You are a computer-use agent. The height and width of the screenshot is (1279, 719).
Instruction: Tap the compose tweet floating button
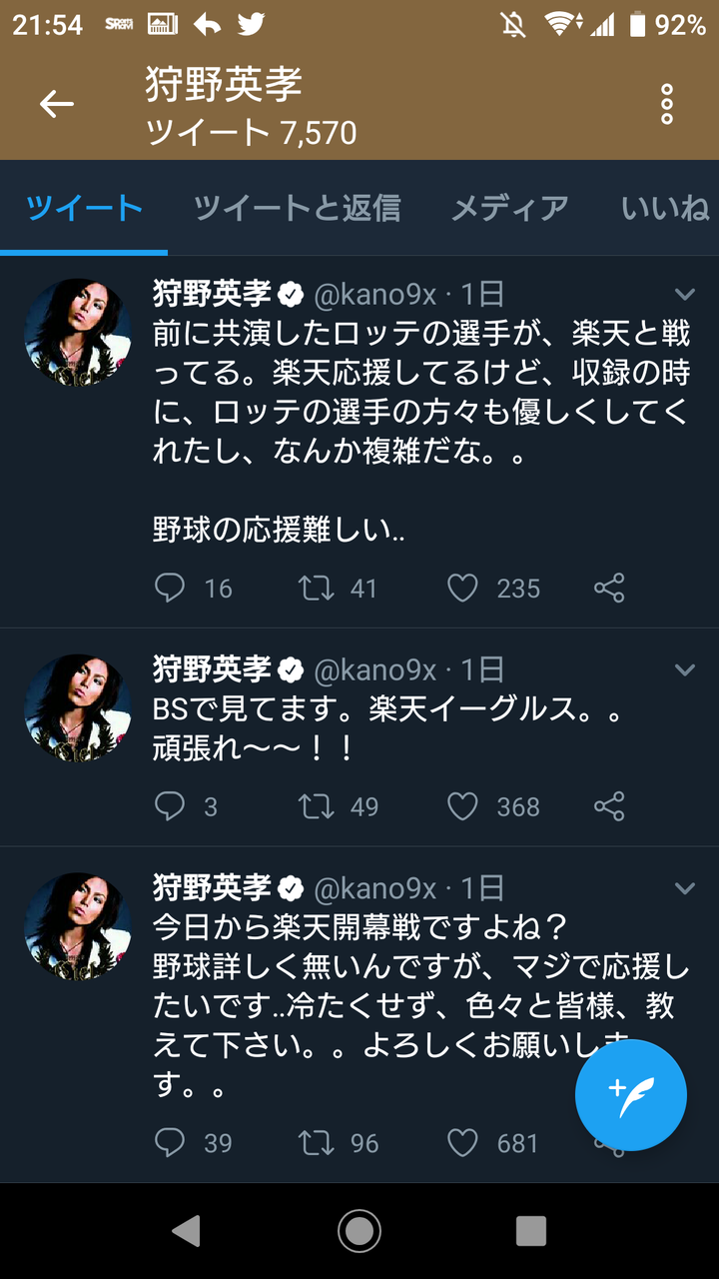631,1095
